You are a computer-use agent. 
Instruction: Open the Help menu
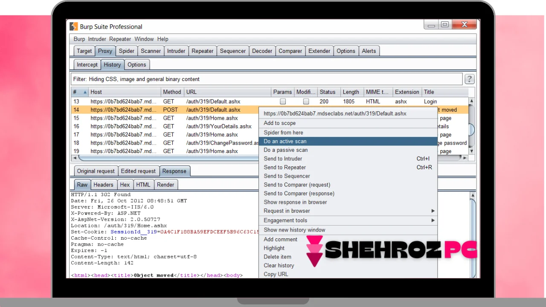[163, 39]
